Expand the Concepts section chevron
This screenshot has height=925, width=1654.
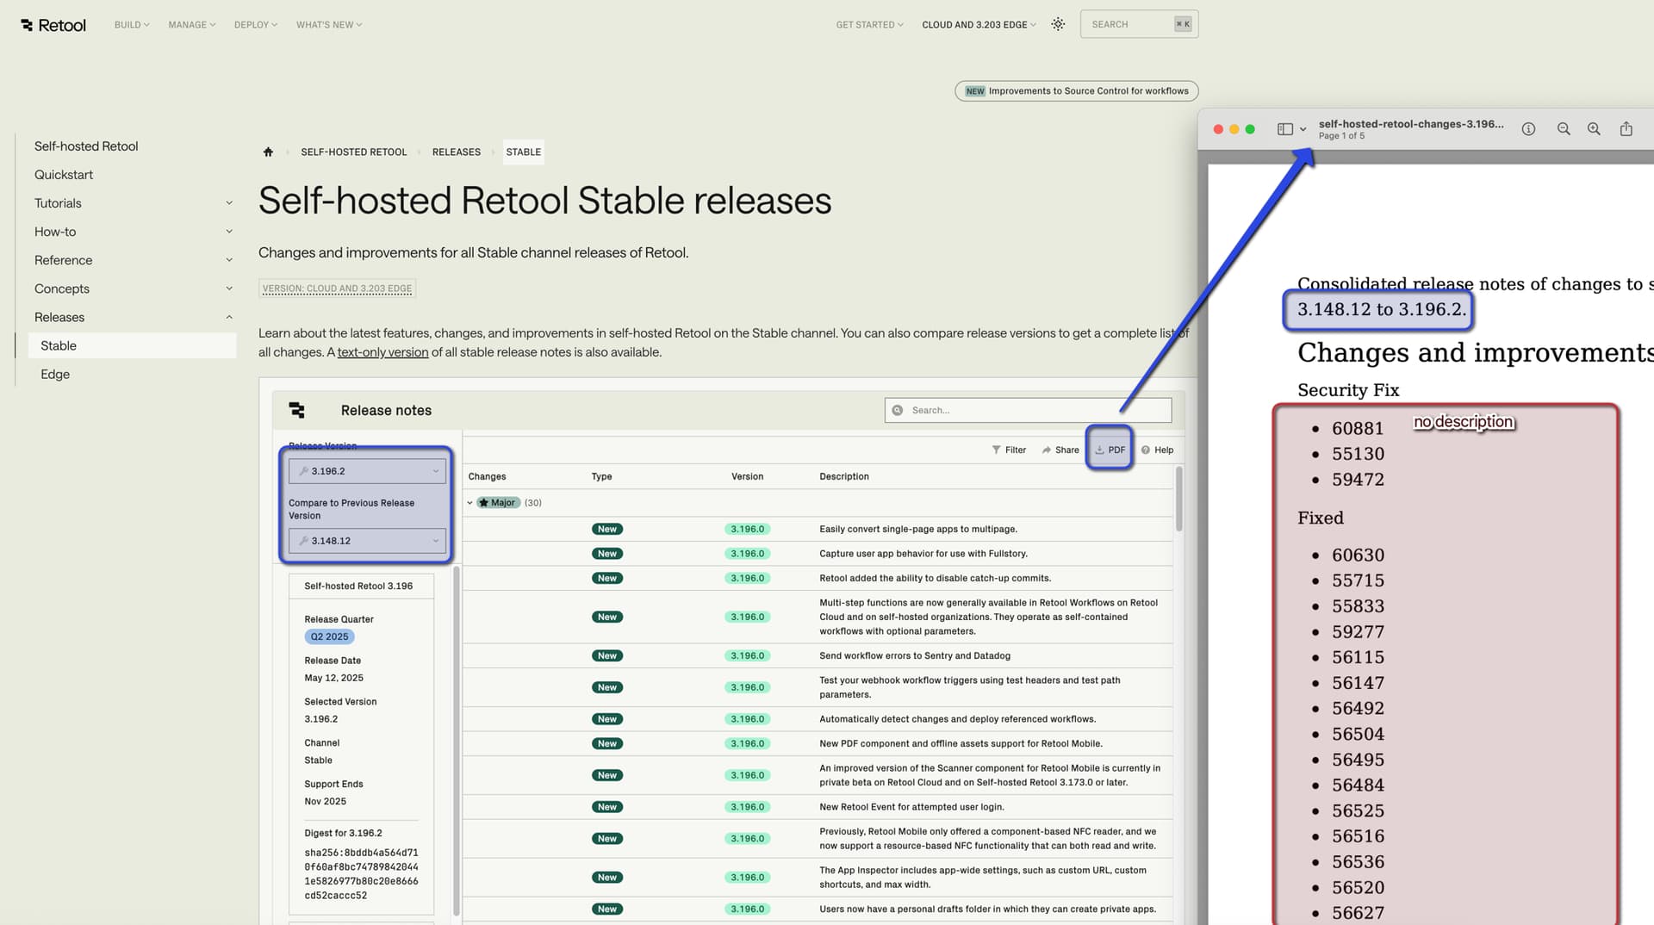[x=229, y=289]
